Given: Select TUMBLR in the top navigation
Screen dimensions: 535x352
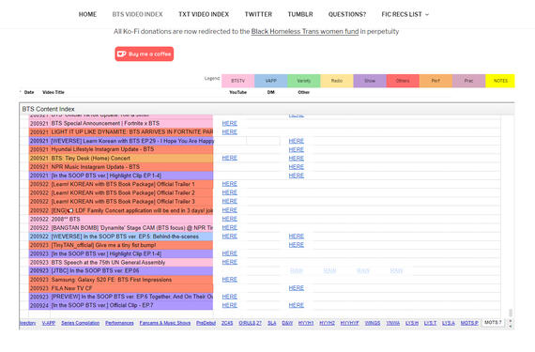Looking at the screenshot, I should tap(300, 14).
